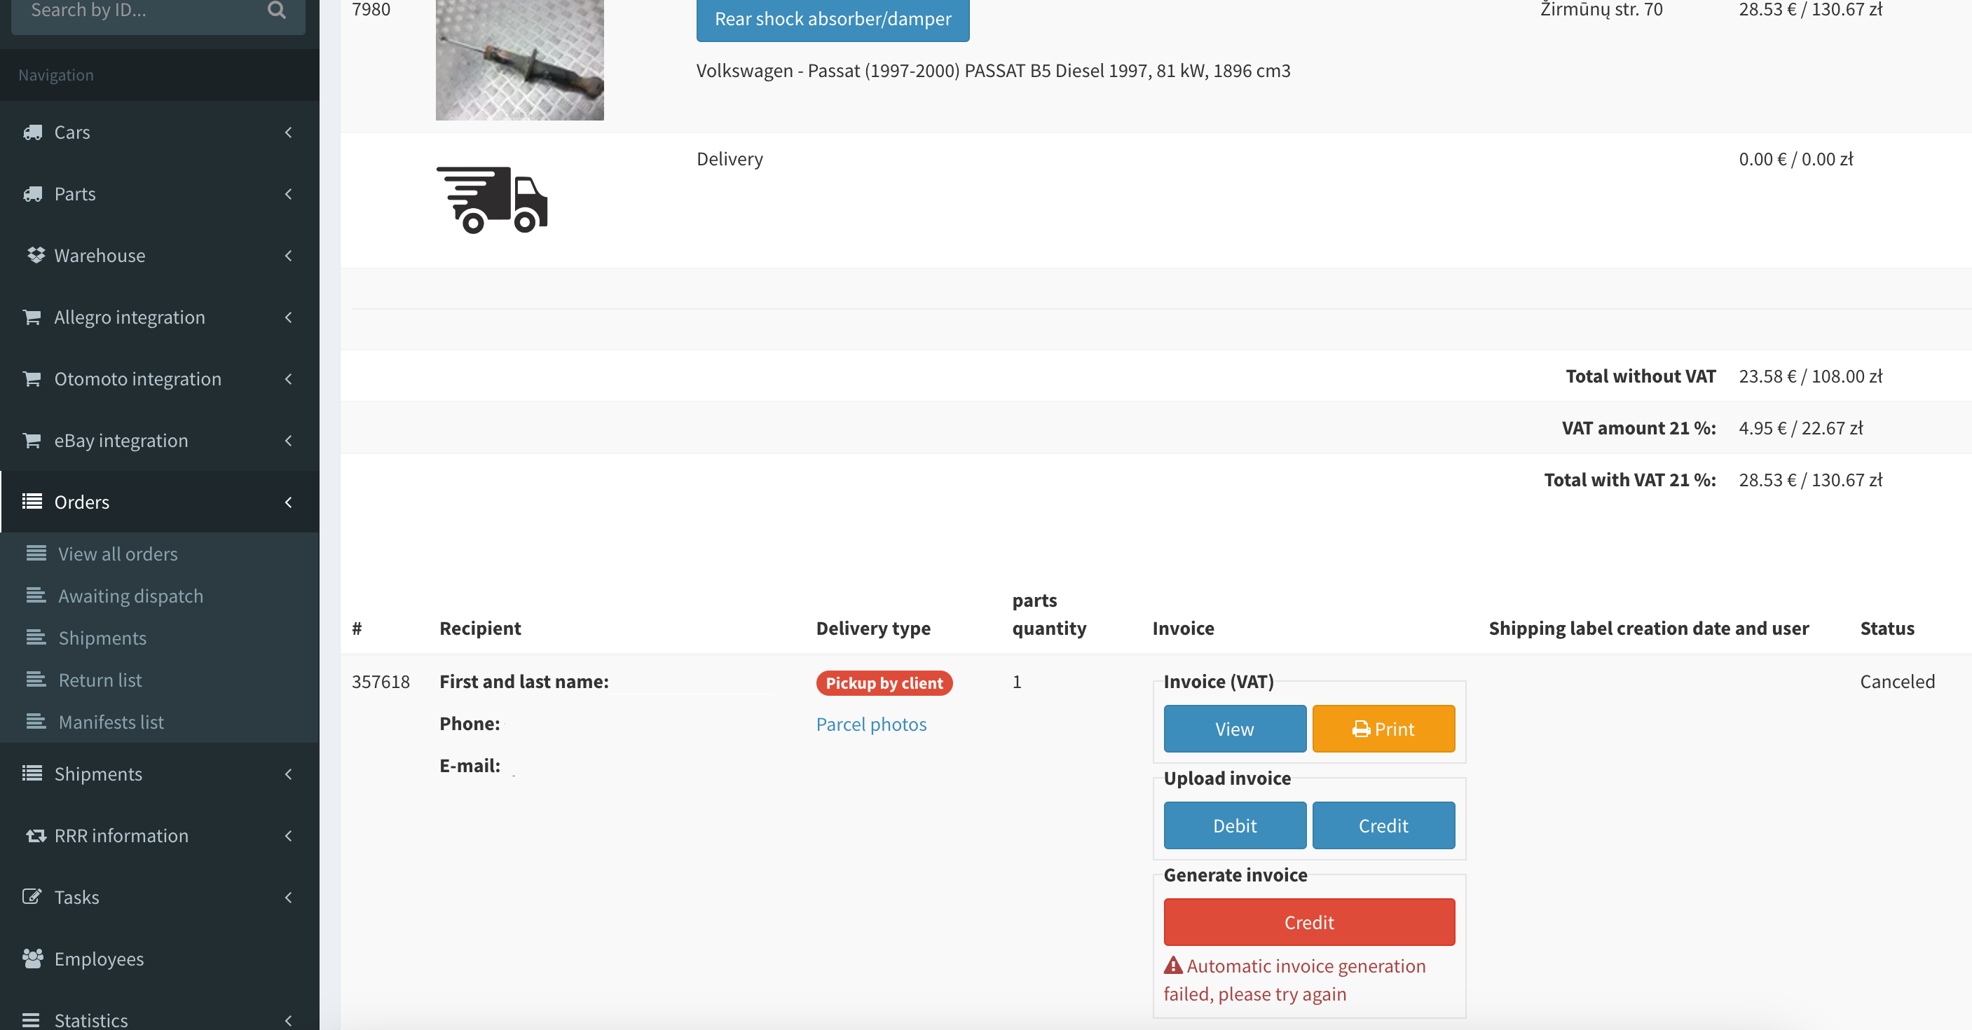Click the search magnifier icon
The width and height of the screenshot is (1972, 1030).
tap(276, 10)
